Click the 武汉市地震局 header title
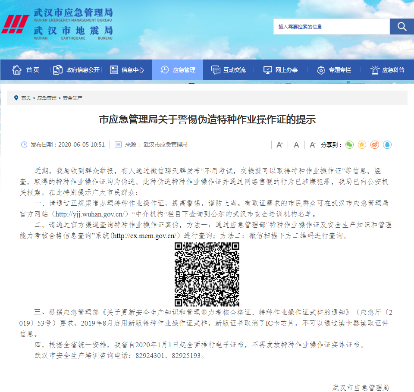The width and height of the screenshot is (414, 392). [x=73, y=31]
